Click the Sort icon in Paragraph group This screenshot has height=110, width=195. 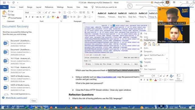click(x=88, y=13)
